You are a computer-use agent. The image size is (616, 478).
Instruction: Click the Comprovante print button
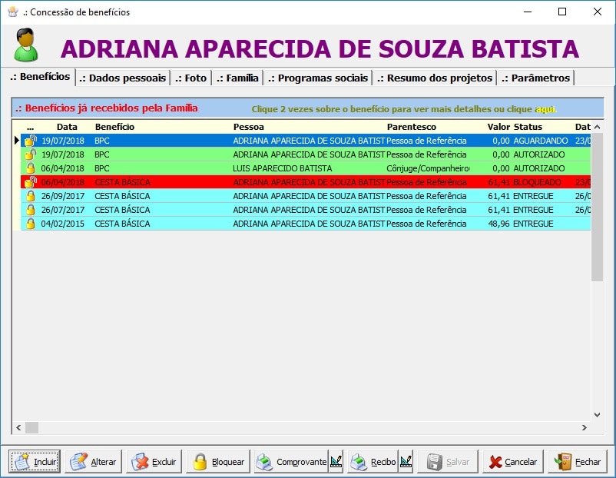click(x=292, y=462)
